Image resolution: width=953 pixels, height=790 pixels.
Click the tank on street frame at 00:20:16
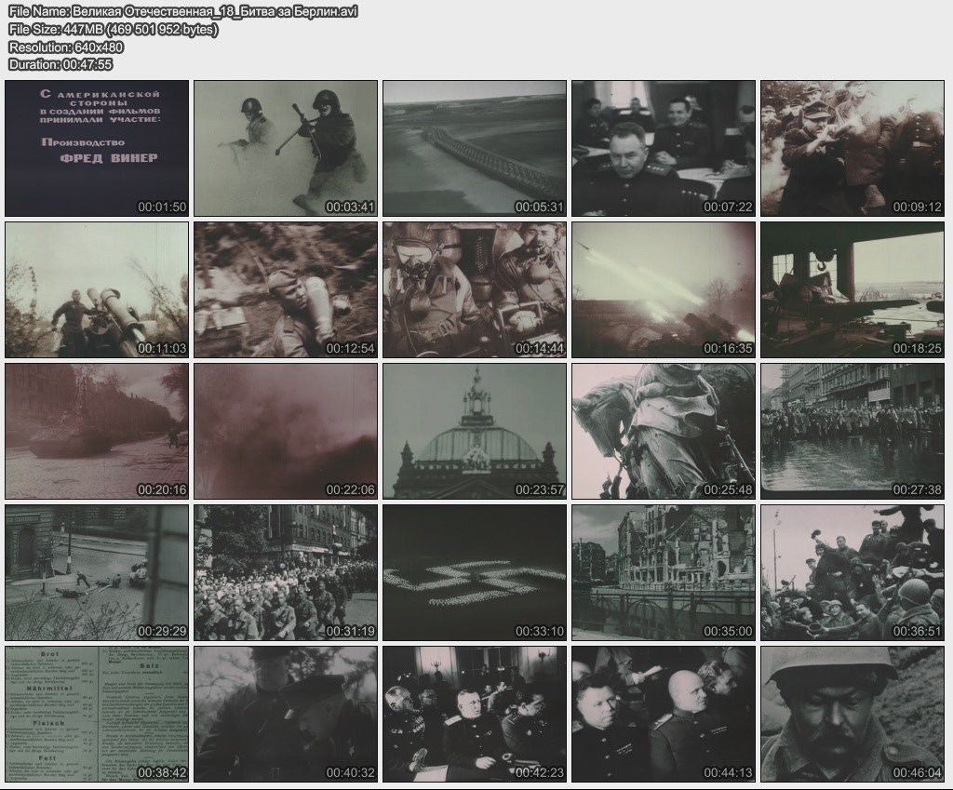(97, 431)
